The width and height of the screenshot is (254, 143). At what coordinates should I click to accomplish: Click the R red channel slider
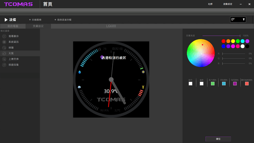tap(234, 54)
